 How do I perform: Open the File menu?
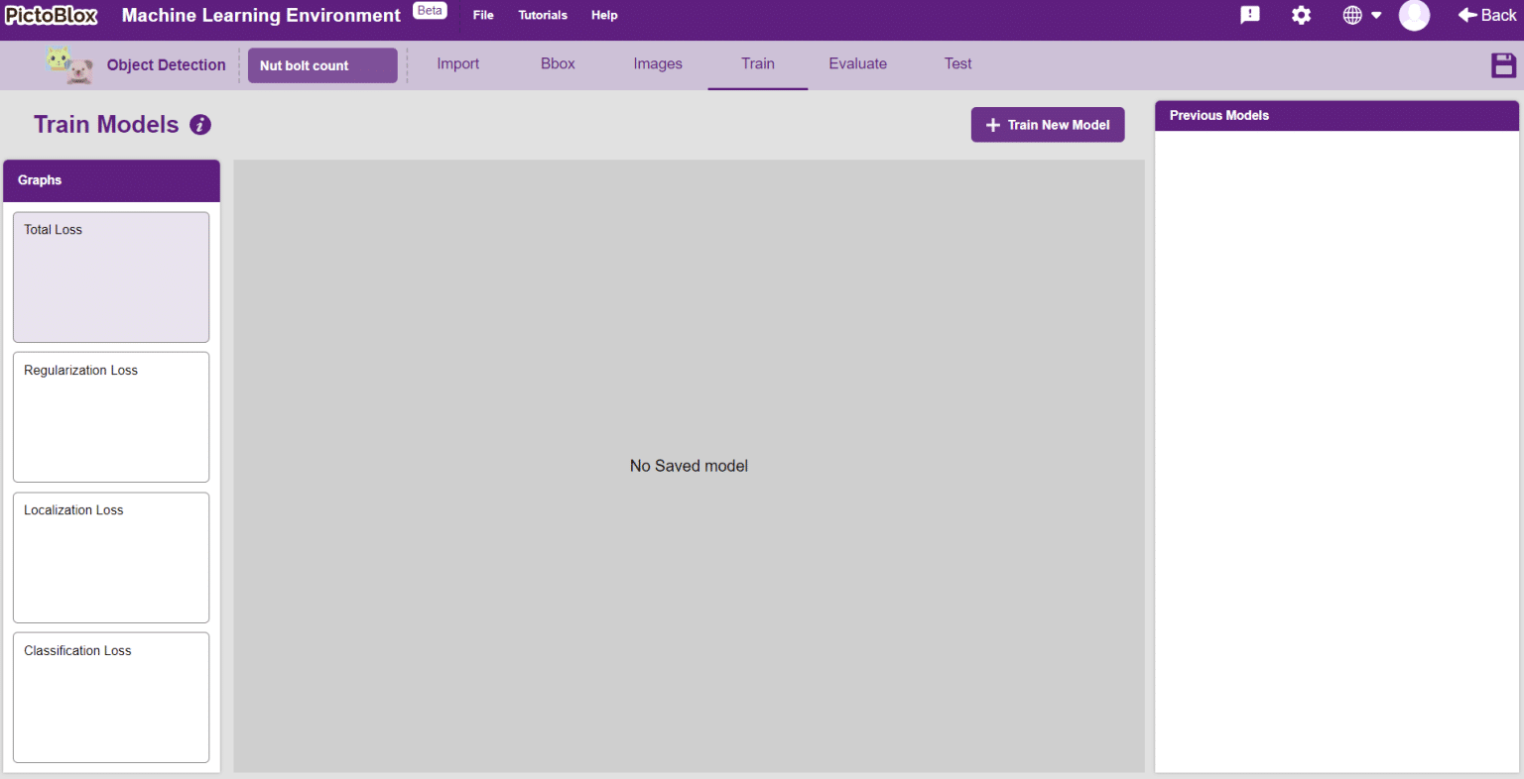(x=483, y=15)
